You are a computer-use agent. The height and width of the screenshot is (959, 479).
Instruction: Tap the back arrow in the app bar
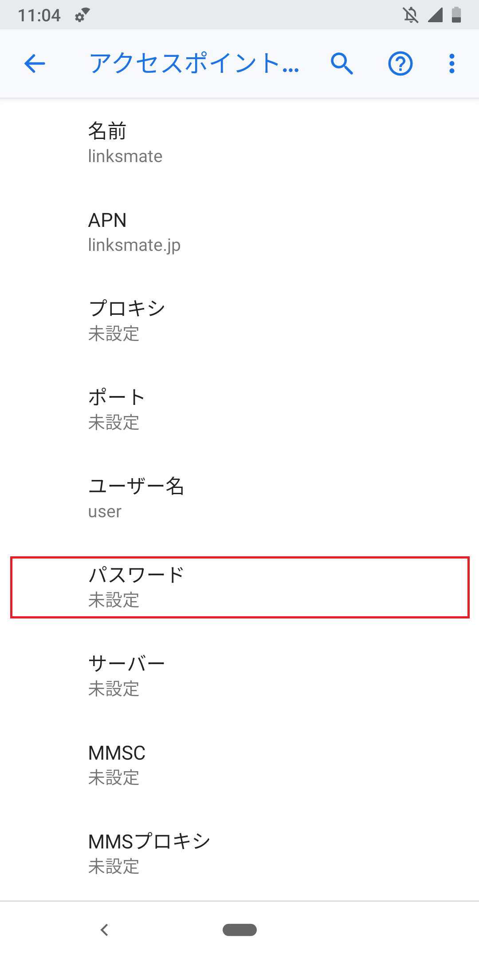[x=35, y=63]
